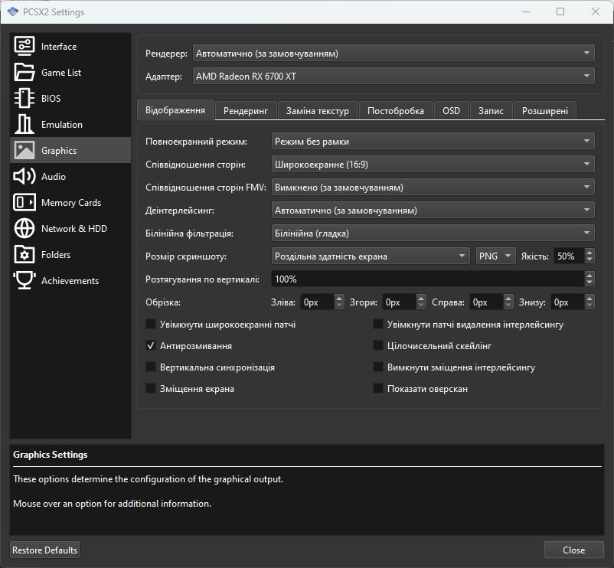Toggle Цілочисельний скейлінг checkbox
The image size is (614, 568).
(x=378, y=346)
